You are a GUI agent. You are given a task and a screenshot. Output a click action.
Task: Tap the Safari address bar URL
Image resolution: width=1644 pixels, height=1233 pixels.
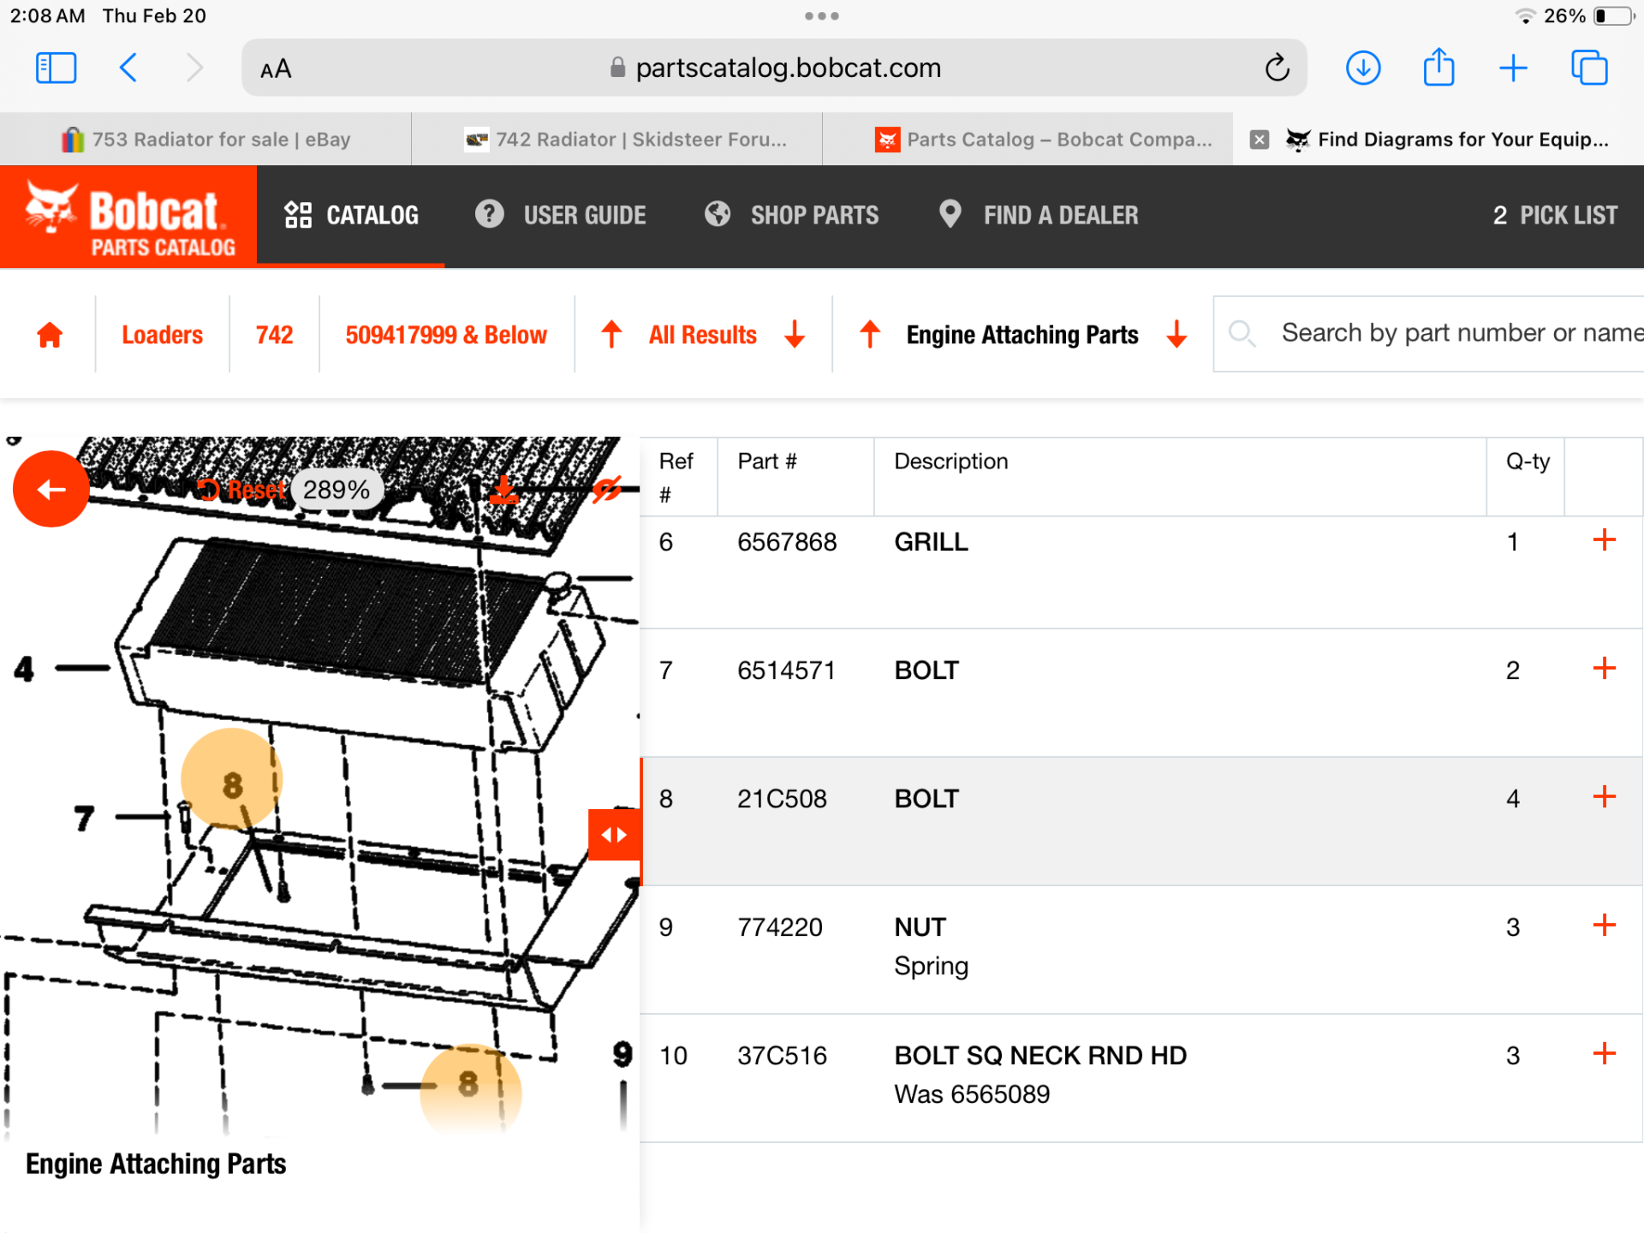tap(788, 68)
